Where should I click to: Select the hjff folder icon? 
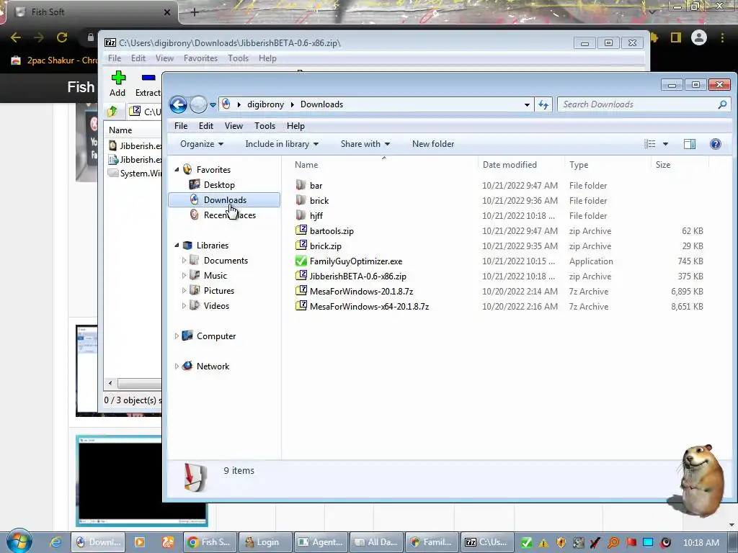tap(301, 215)
